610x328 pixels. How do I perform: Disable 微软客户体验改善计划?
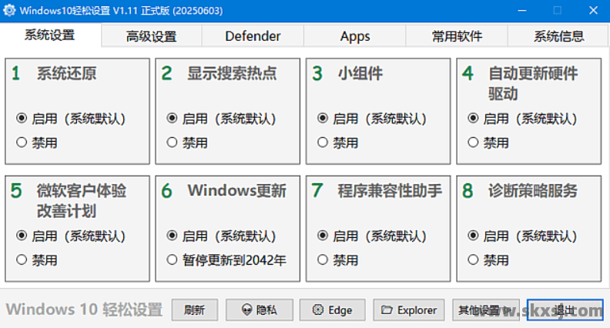coord(22,260)
